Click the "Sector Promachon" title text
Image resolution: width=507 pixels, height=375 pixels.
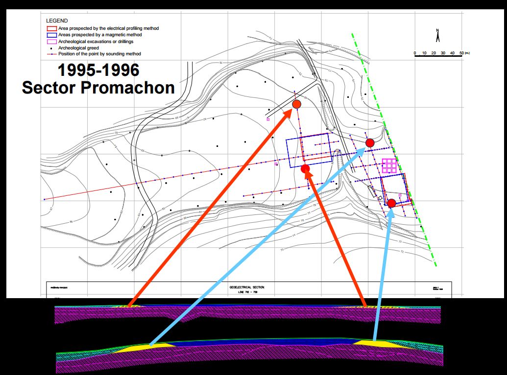98,88
